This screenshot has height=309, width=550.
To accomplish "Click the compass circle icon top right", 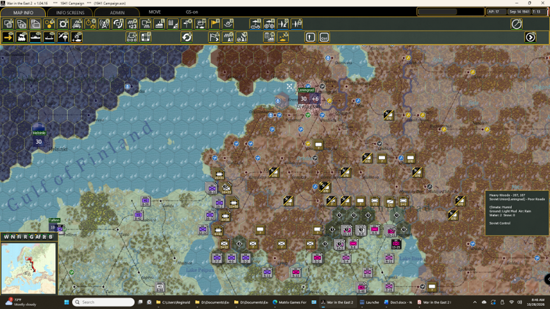I will [x=517, y=24].
